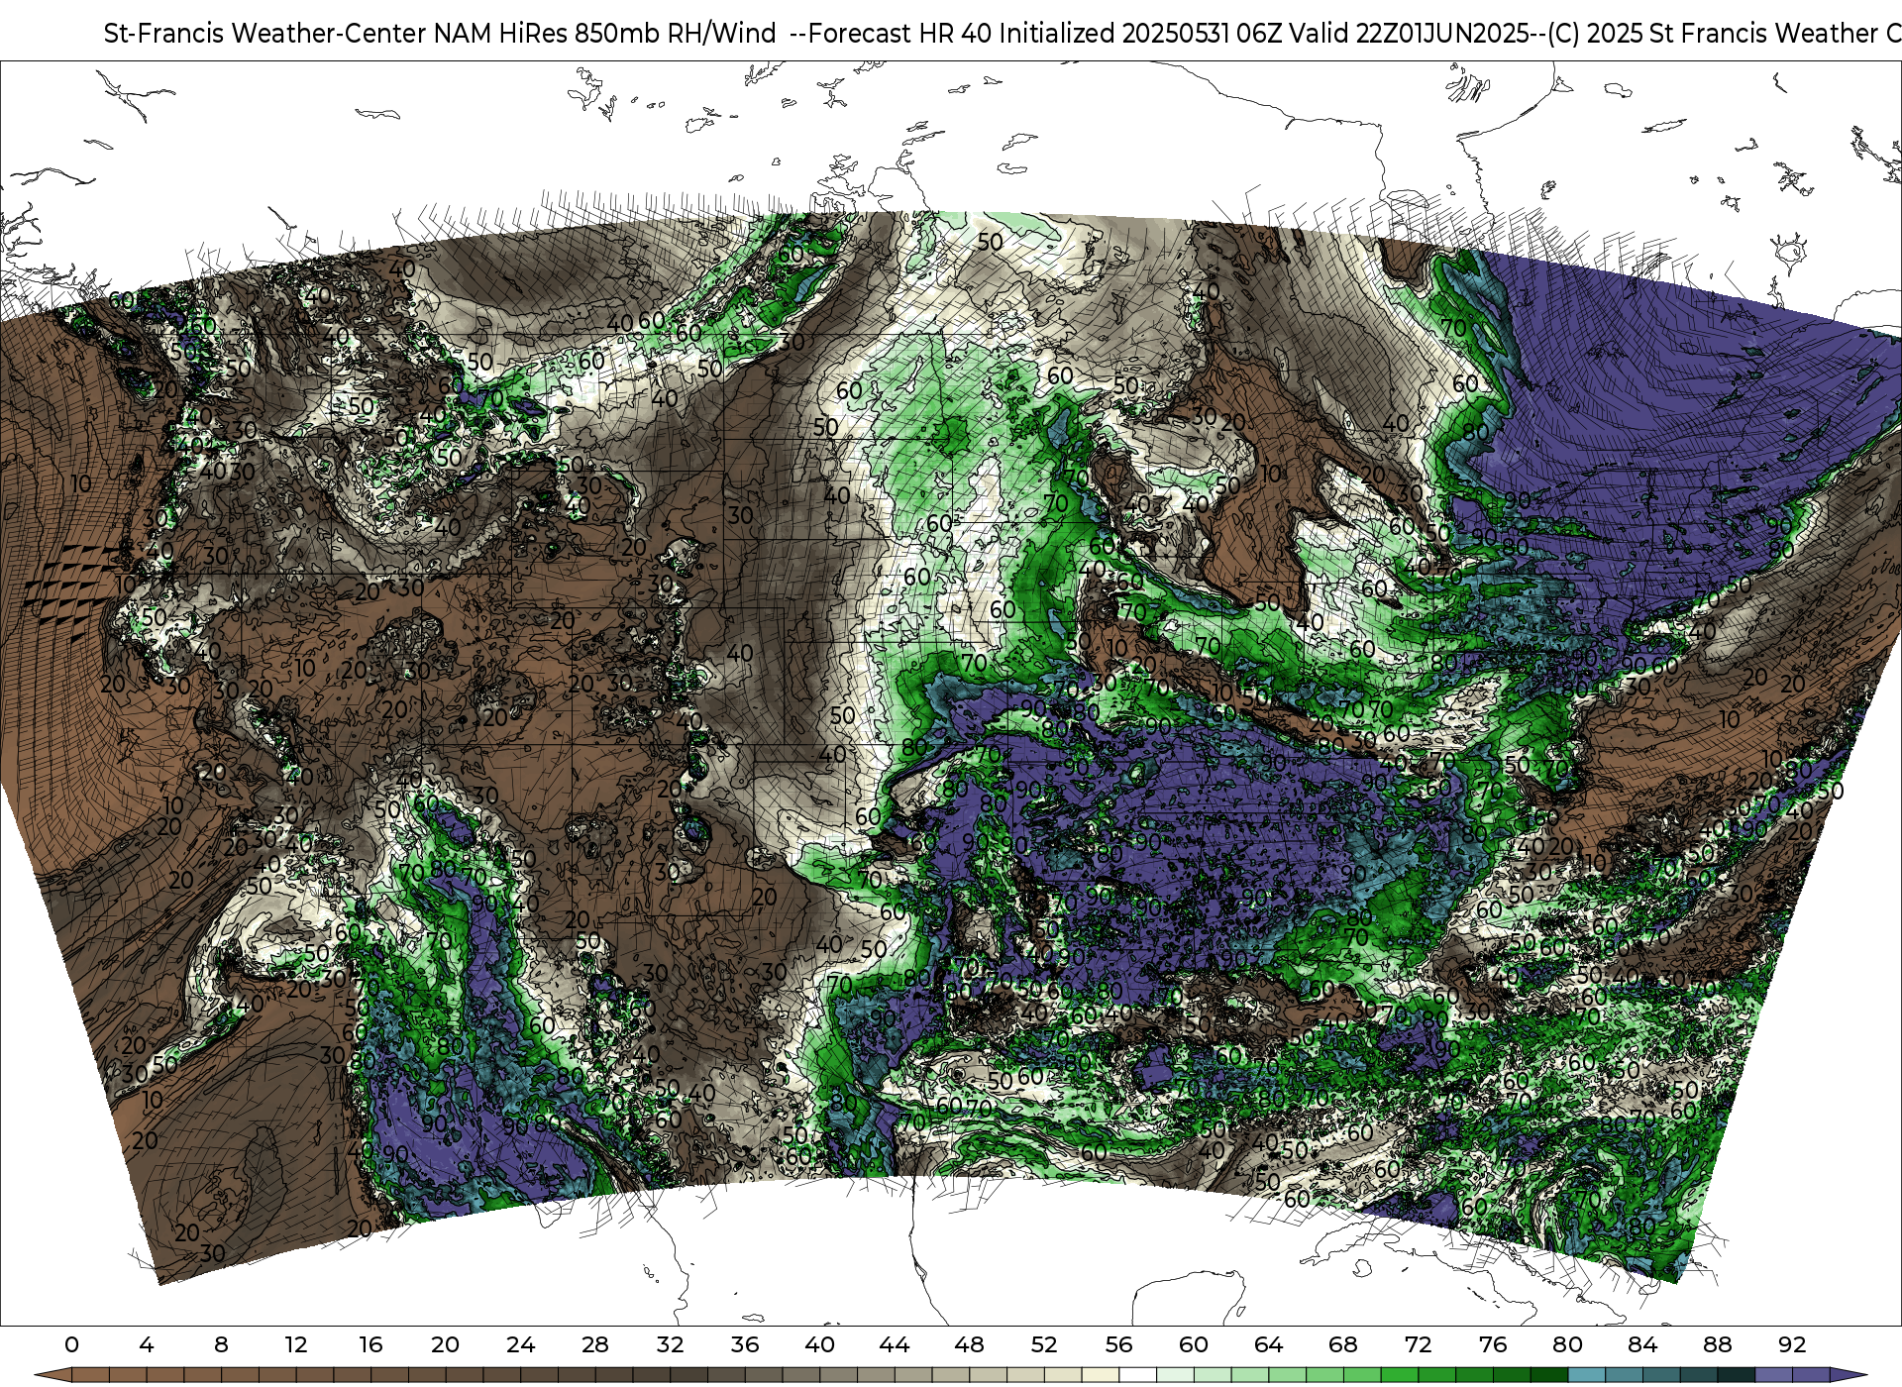Click the colorbar tick label "84"

coord(1642,1345)
